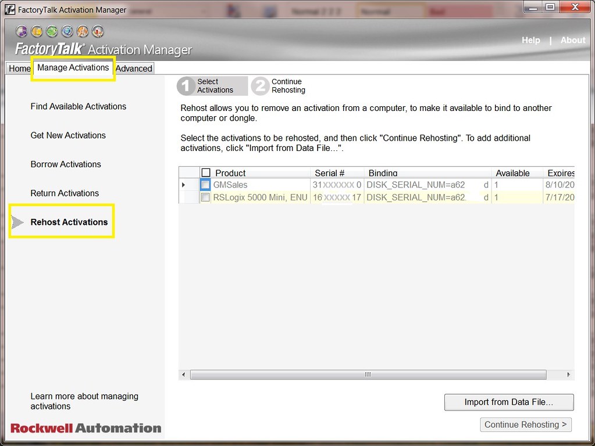Click the orange round icon in header
This screenshot has height=446, width=595.
coord(83,31)
